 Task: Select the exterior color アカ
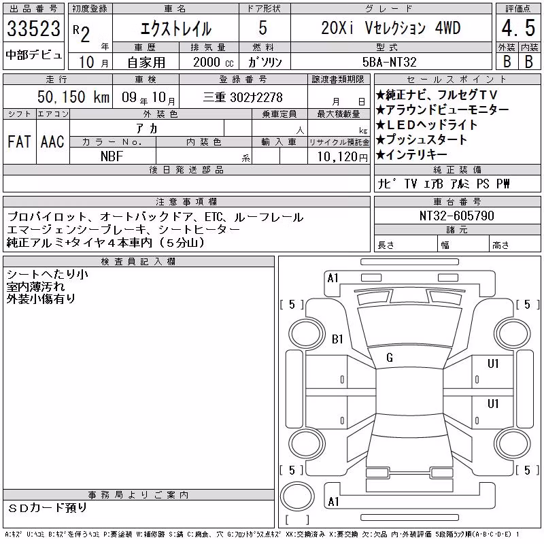coord(147,129)
